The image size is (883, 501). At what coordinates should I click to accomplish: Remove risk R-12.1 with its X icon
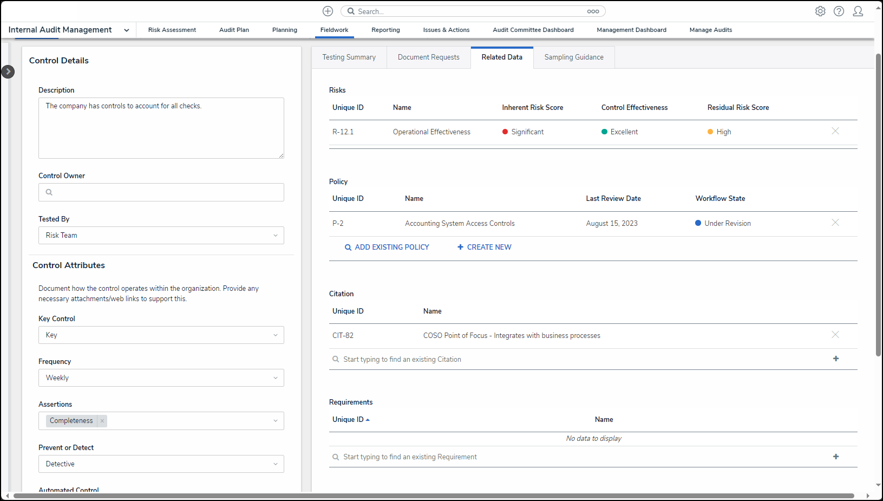tap(835, 131)
